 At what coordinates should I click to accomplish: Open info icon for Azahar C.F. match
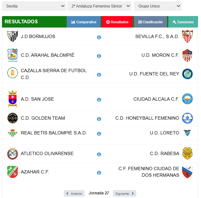coord(99,172)
